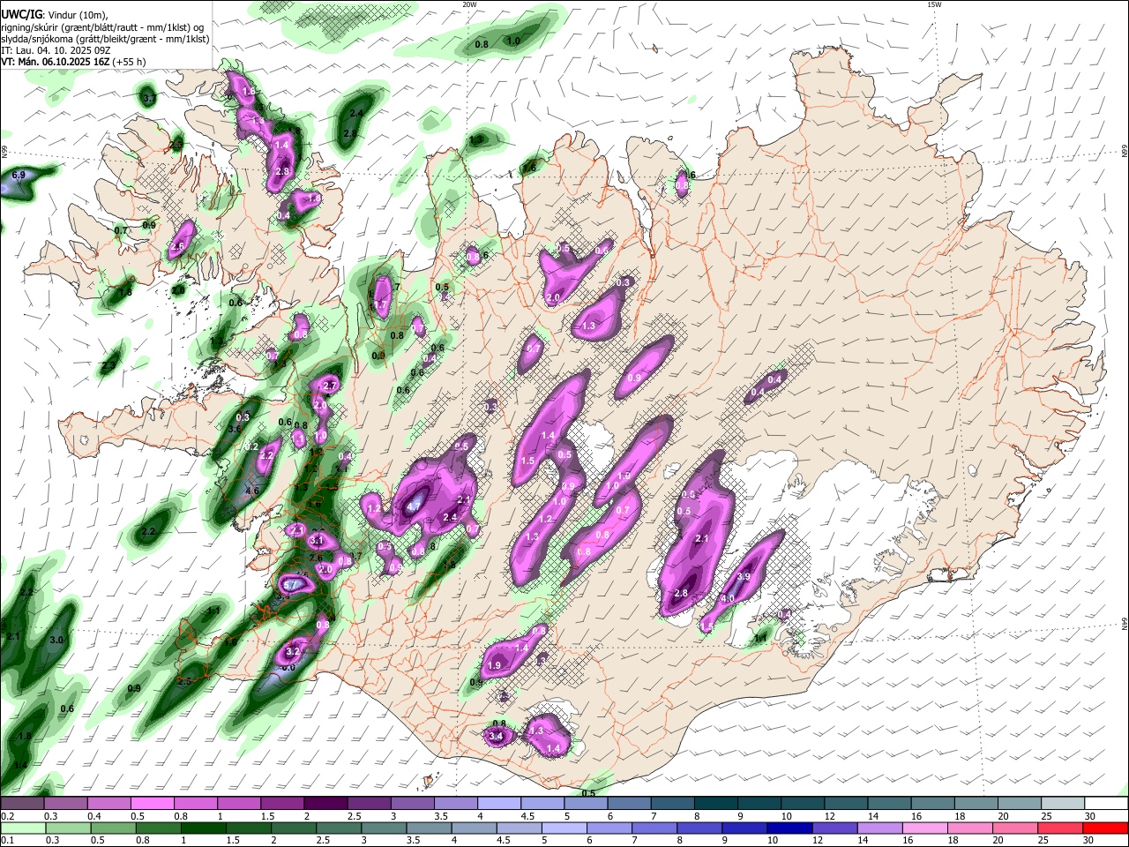Screen dimensions: 1129x847
Task: Click the '0.2' label in top legend row
Action: [8, 816]
